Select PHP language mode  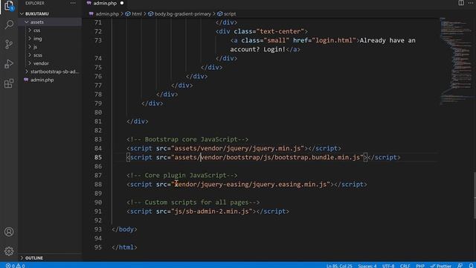[x=420, y=266]
